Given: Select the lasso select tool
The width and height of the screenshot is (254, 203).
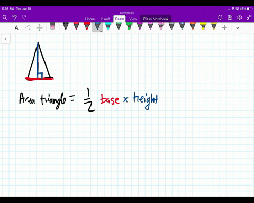Looking at the screenshot, I should 28,27.
